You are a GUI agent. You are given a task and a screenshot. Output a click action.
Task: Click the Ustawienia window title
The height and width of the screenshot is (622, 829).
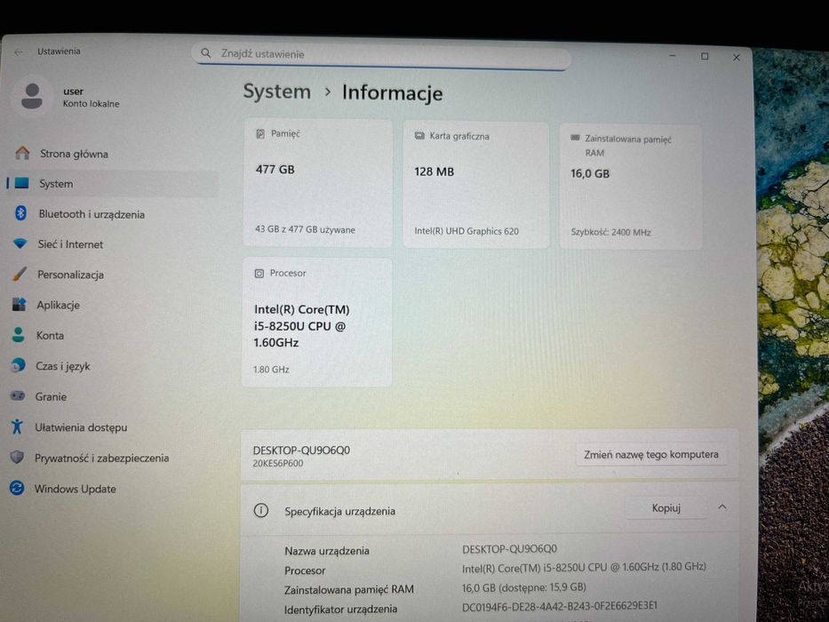pyautogui.click(x=59, y=52)
